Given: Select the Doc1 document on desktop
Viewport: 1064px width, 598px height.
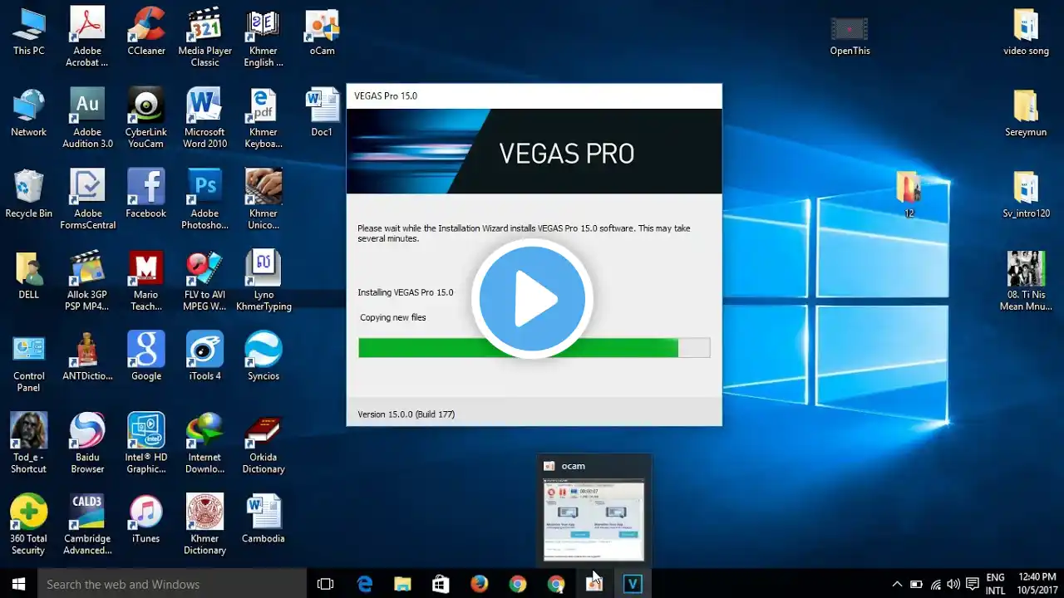Looking at the screenshot, I should [322, 113].
